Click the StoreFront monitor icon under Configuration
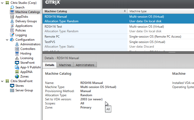The height and width of the screenshot is (120, 194). click(x=17, y=63)
